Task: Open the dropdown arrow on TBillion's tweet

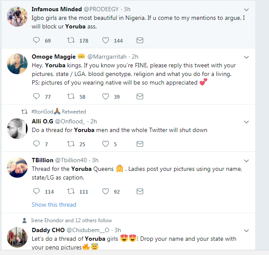Action: pyautogui.click(x=247, y=161)
